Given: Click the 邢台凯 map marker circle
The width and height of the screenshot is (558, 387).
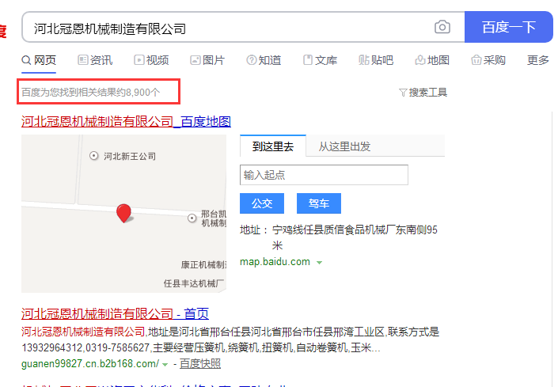Looking at the screenshot, I should [192, 218].
